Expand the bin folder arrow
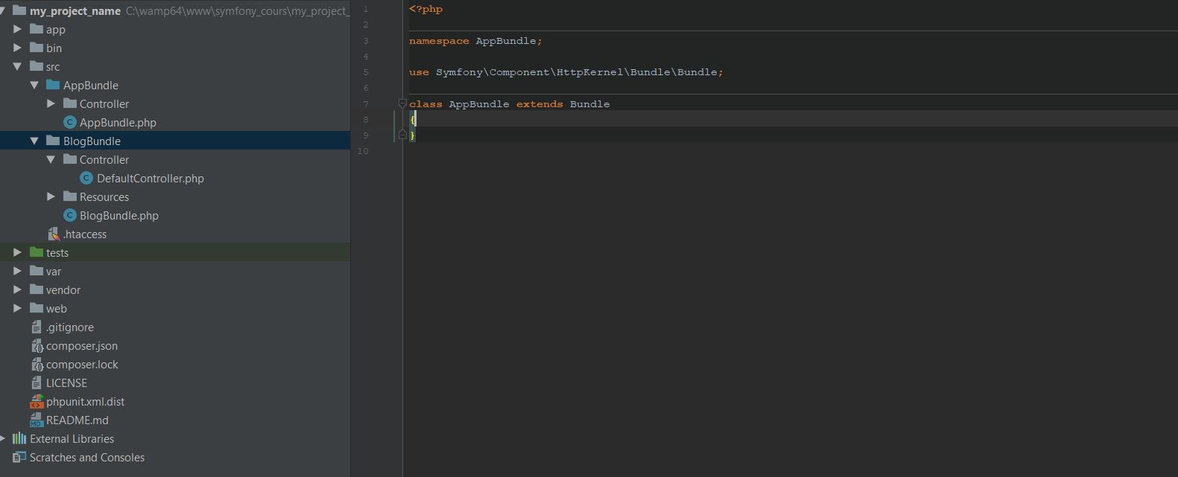This screenshot has width=1178, height=477. [17, 48]
